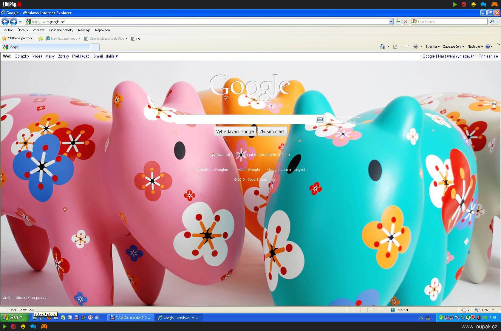This screenshot has width=501, height=331.
Task: Select the Google browser tab
Action: (x=46, y=47)
